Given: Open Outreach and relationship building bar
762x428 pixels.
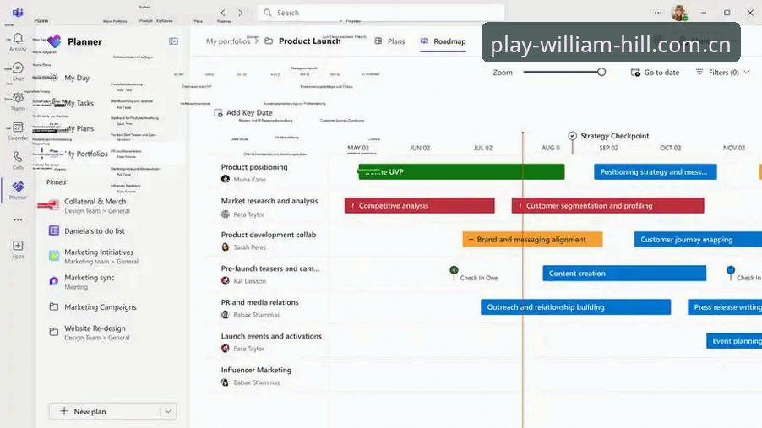Looking at the screenshot, I should tap(576, 307).
